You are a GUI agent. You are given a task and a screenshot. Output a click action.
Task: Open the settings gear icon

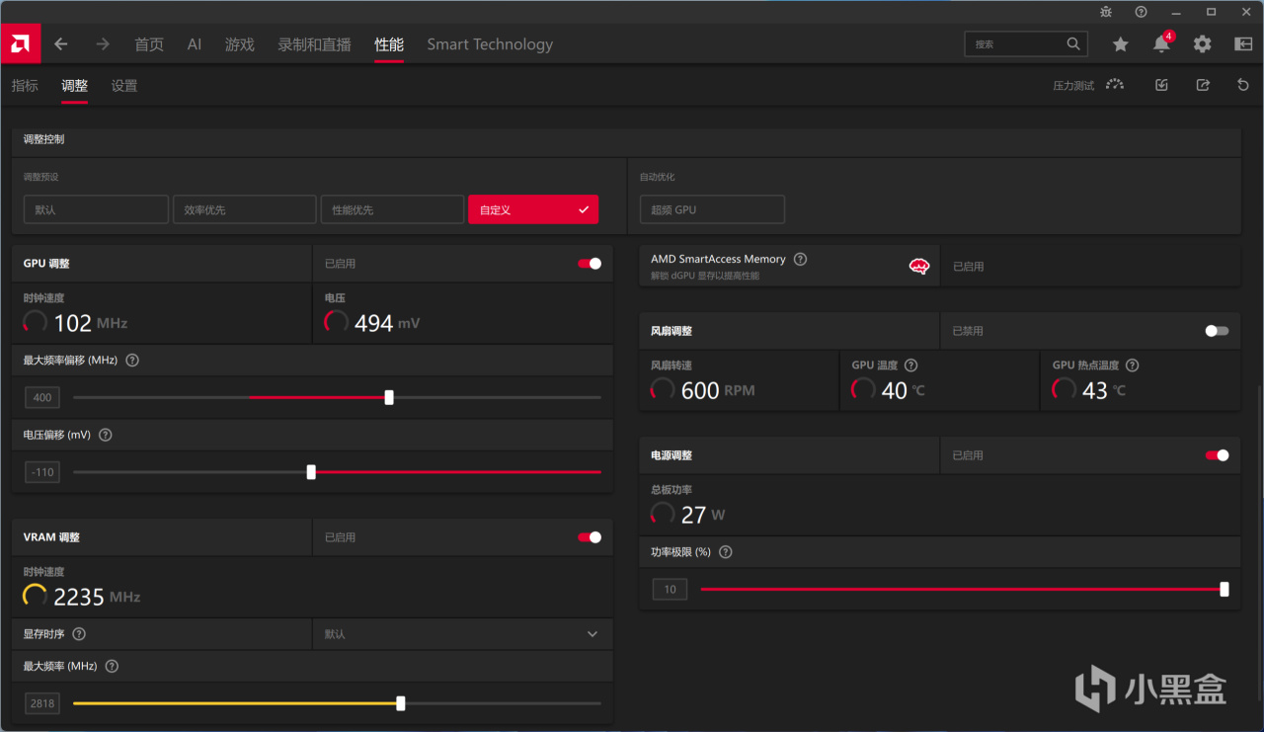[x=1202, y=44]
